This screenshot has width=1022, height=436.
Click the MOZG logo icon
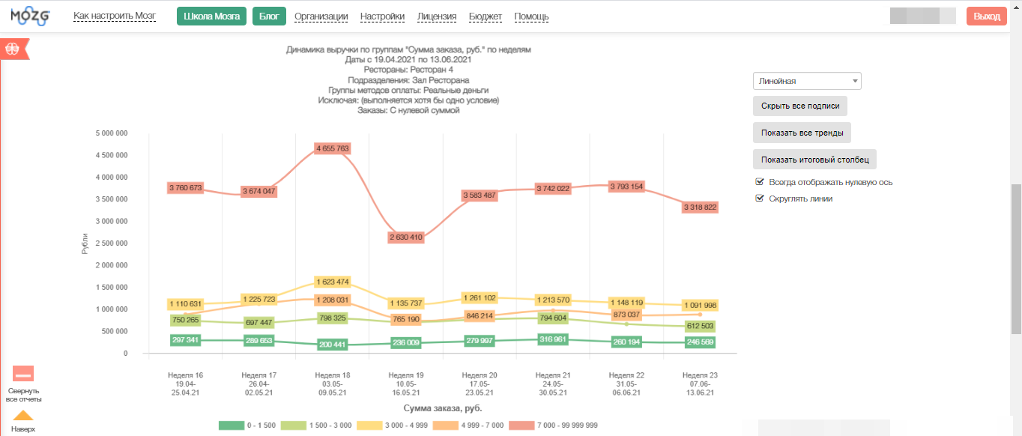pyautogui.click(x=25, y=16)
